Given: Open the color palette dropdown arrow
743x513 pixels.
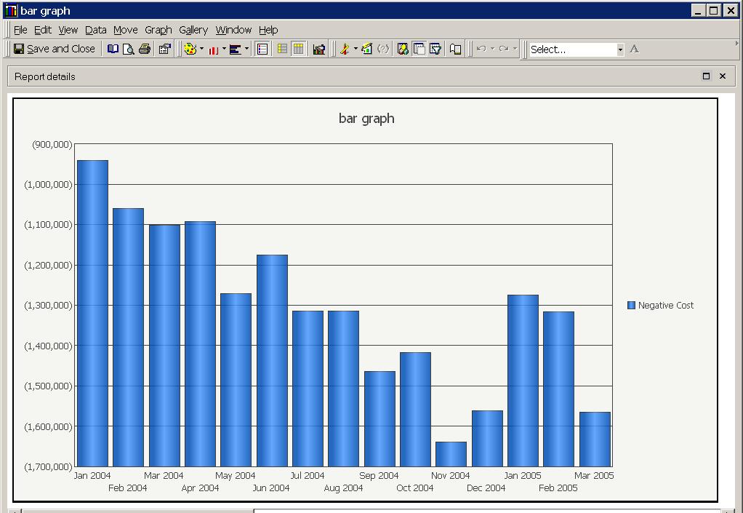Looking at the screenshot, I should 200,49.
